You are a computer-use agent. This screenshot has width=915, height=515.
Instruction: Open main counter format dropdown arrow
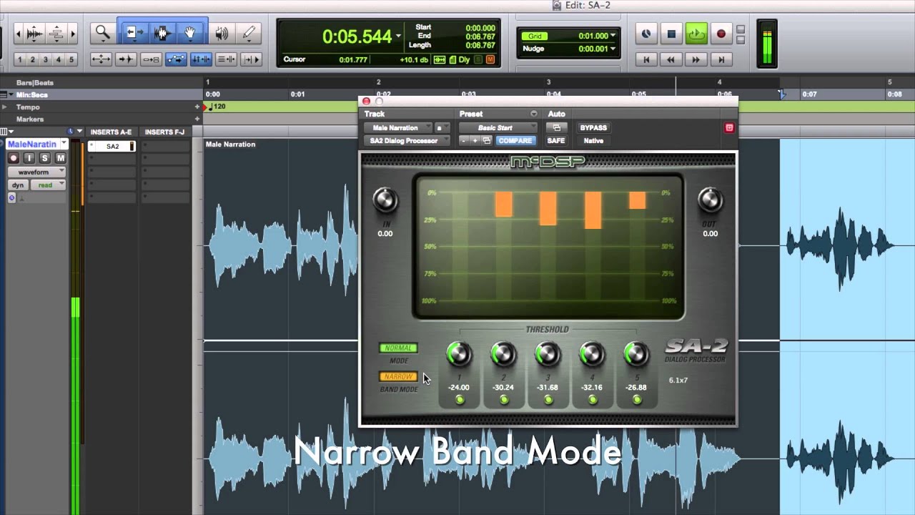point(398,36)
